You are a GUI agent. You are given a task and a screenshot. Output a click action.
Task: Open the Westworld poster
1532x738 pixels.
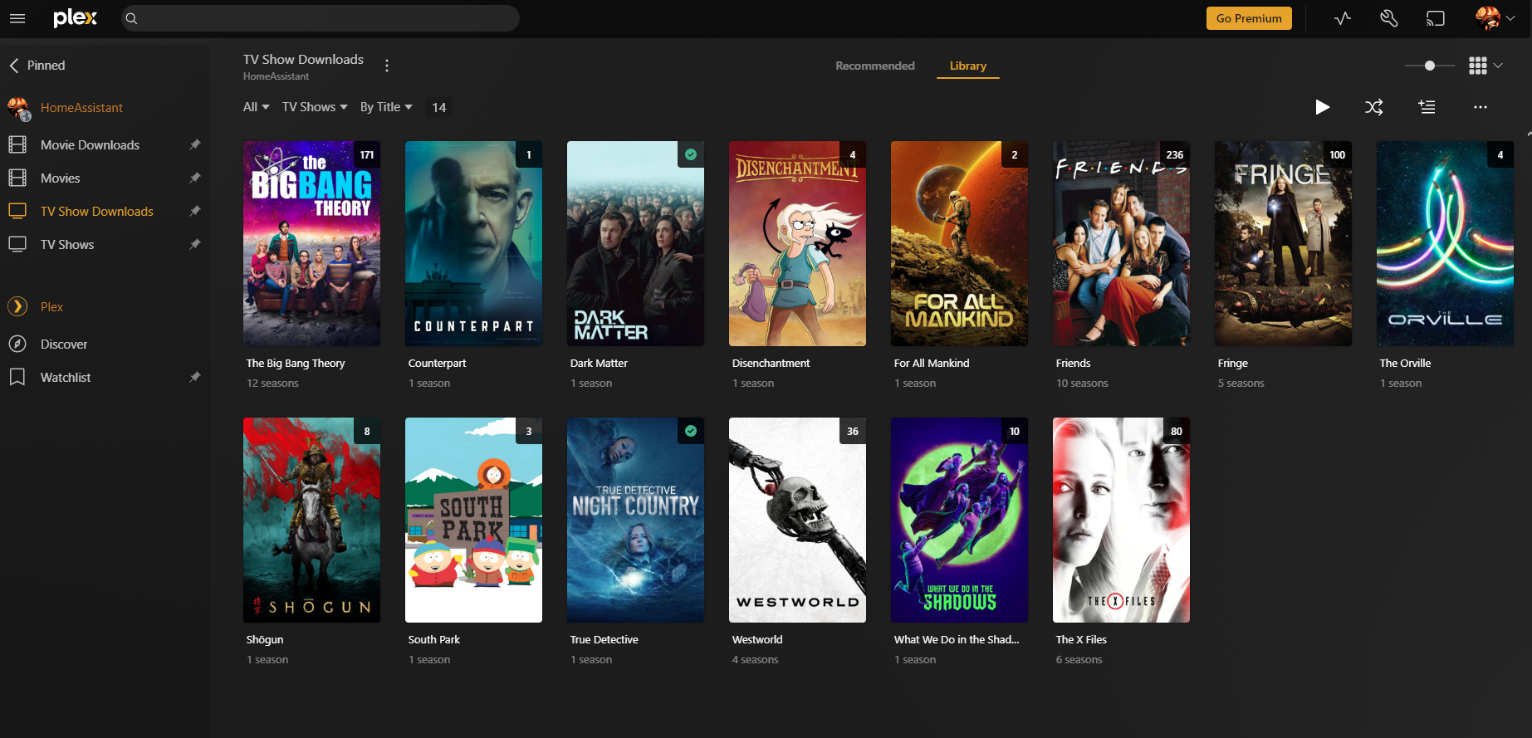(797, 520)
